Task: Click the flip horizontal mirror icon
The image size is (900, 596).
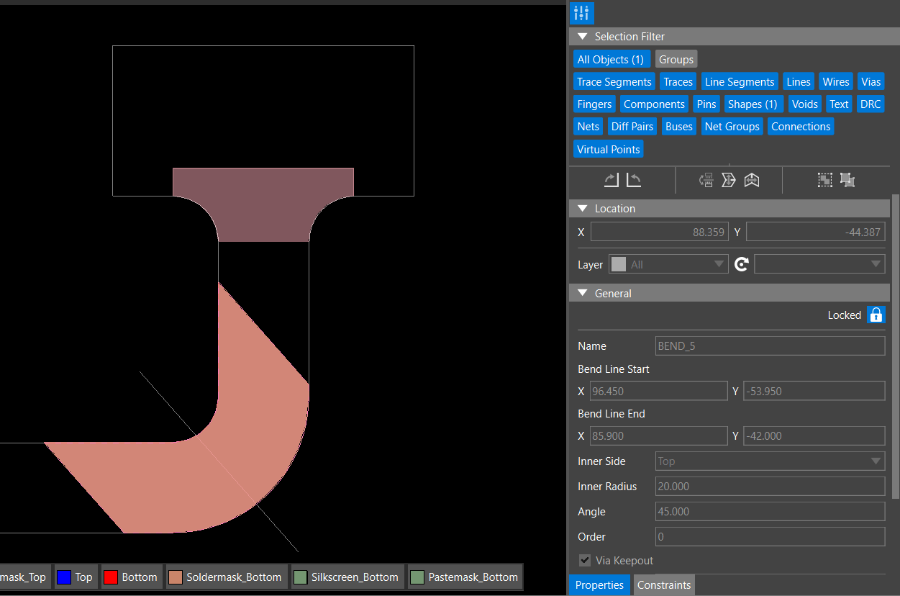Action: (752, 180)
